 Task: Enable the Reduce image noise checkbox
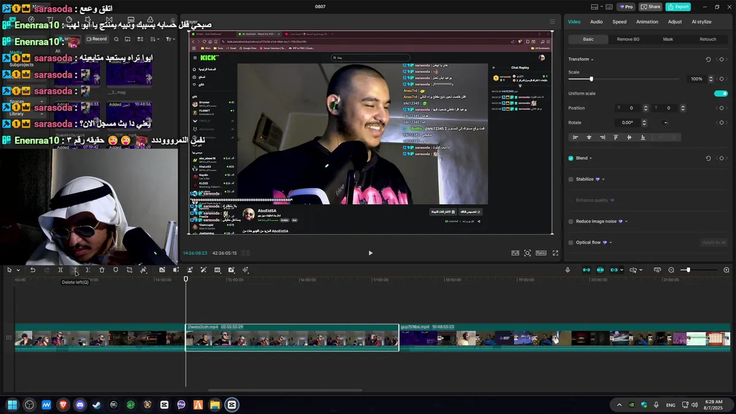(x=571, y=221)
